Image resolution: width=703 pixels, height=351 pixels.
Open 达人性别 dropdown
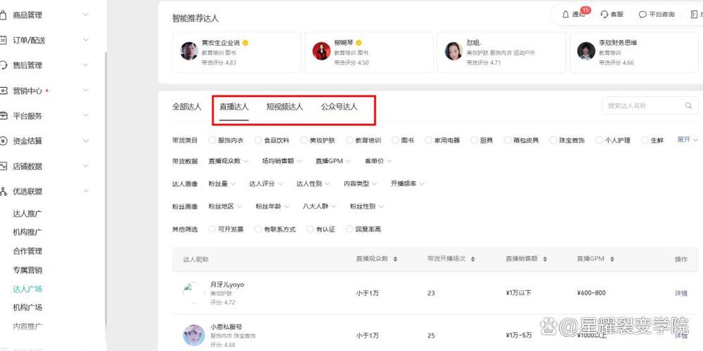[313, 183]
